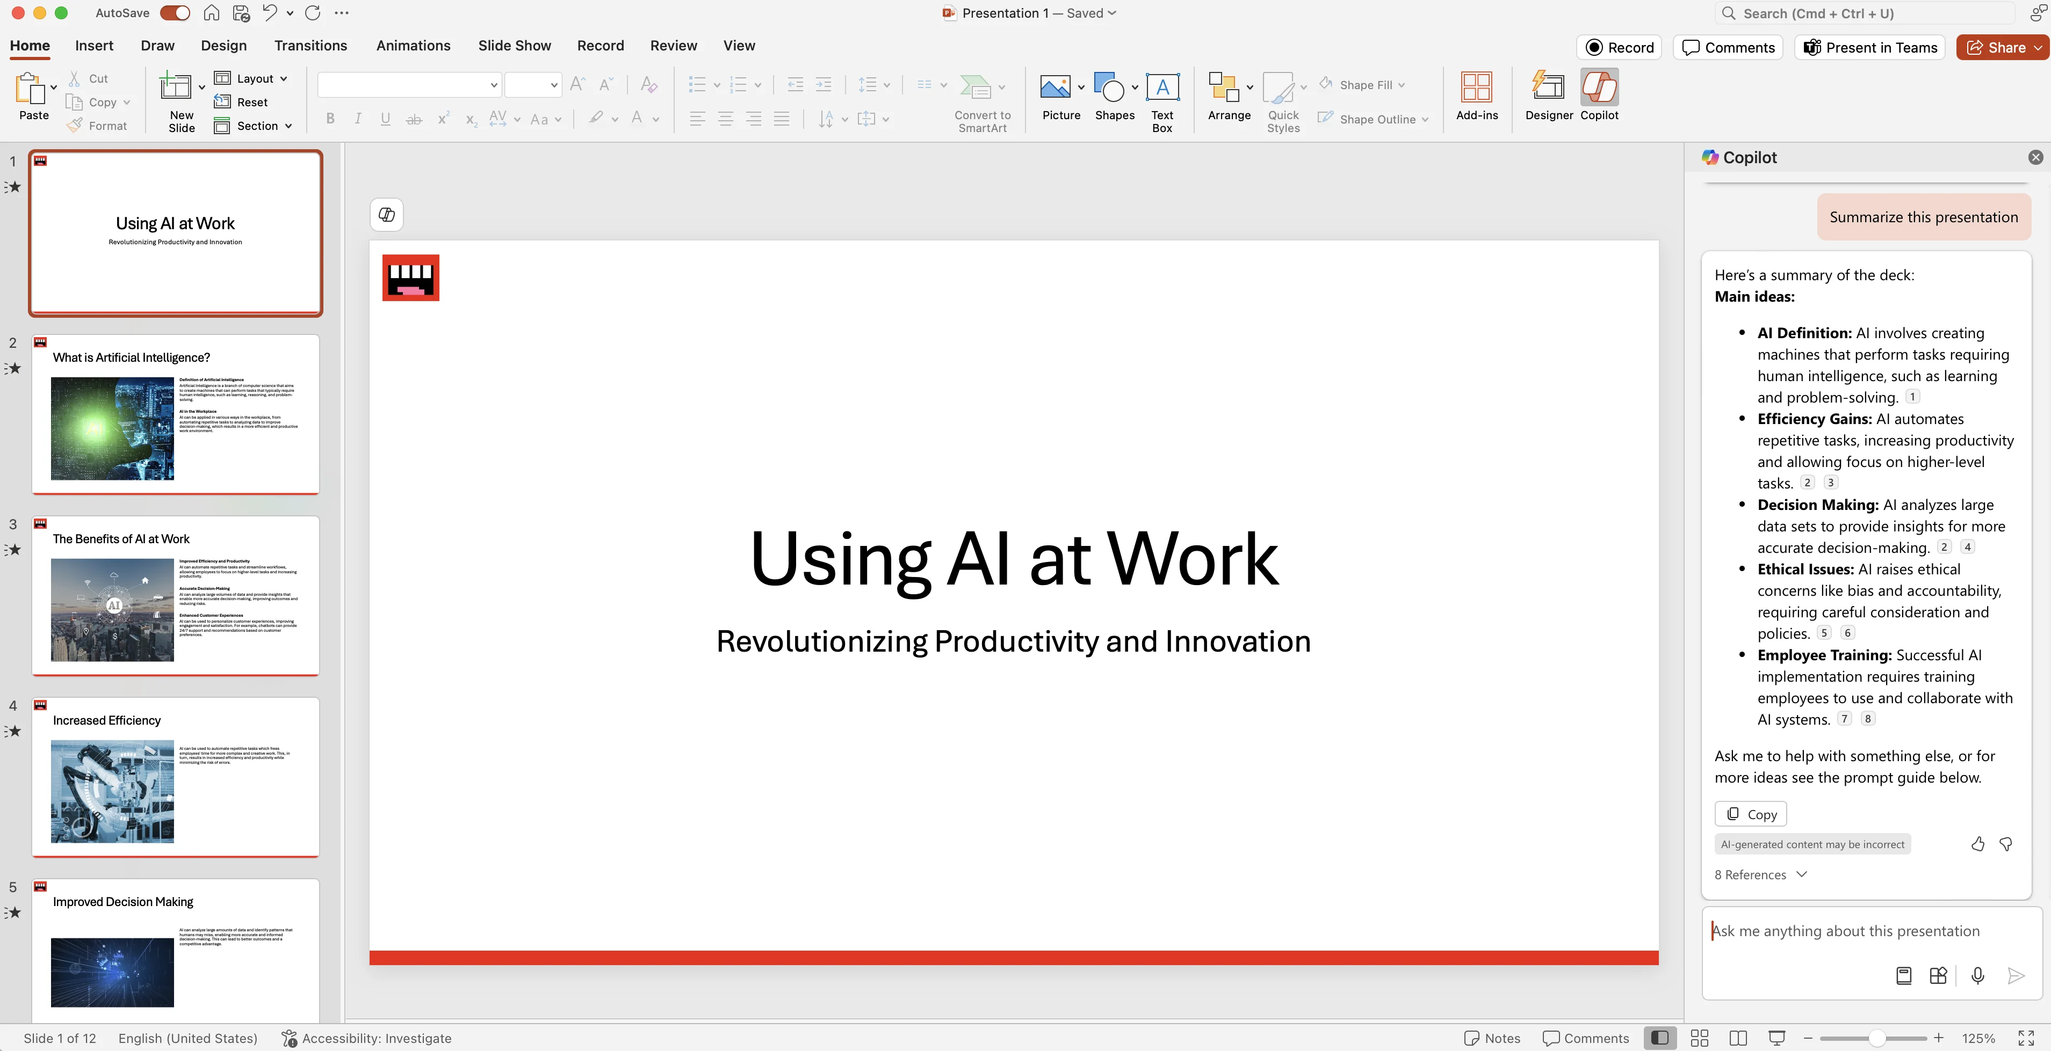Expand the 8 References list
This screenshot has width=2051, height=1051.
coord(1760,874)
